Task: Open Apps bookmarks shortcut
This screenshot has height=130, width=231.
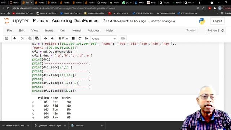Action: point(3,13)
